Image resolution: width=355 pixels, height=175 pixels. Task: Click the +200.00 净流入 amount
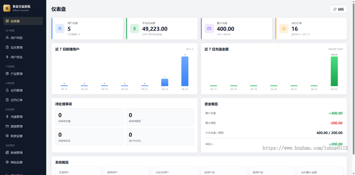click(x=335, y=144)
